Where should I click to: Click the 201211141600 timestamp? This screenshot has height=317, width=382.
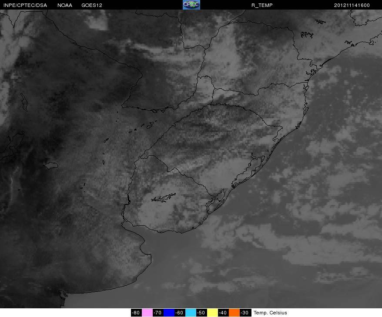pos(352,5)
